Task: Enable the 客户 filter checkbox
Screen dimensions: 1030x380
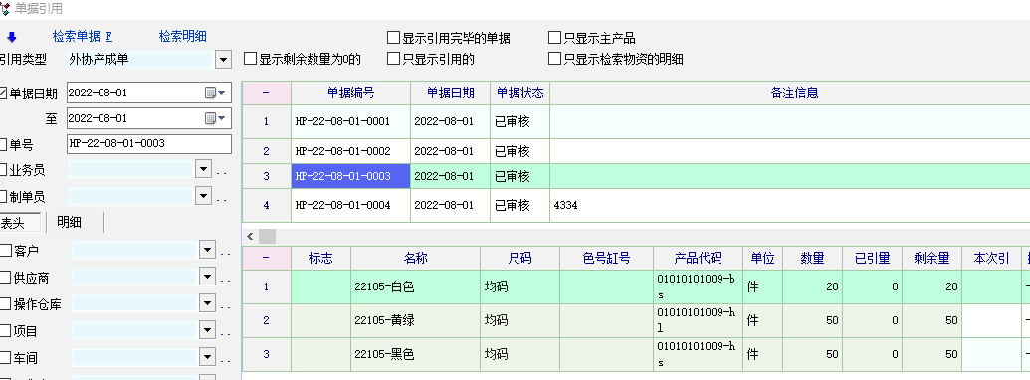Action: pos(6,250)
